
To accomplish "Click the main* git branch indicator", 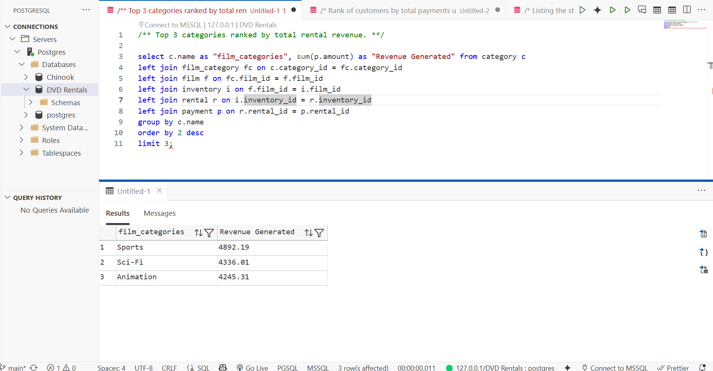I will (14, 368).
